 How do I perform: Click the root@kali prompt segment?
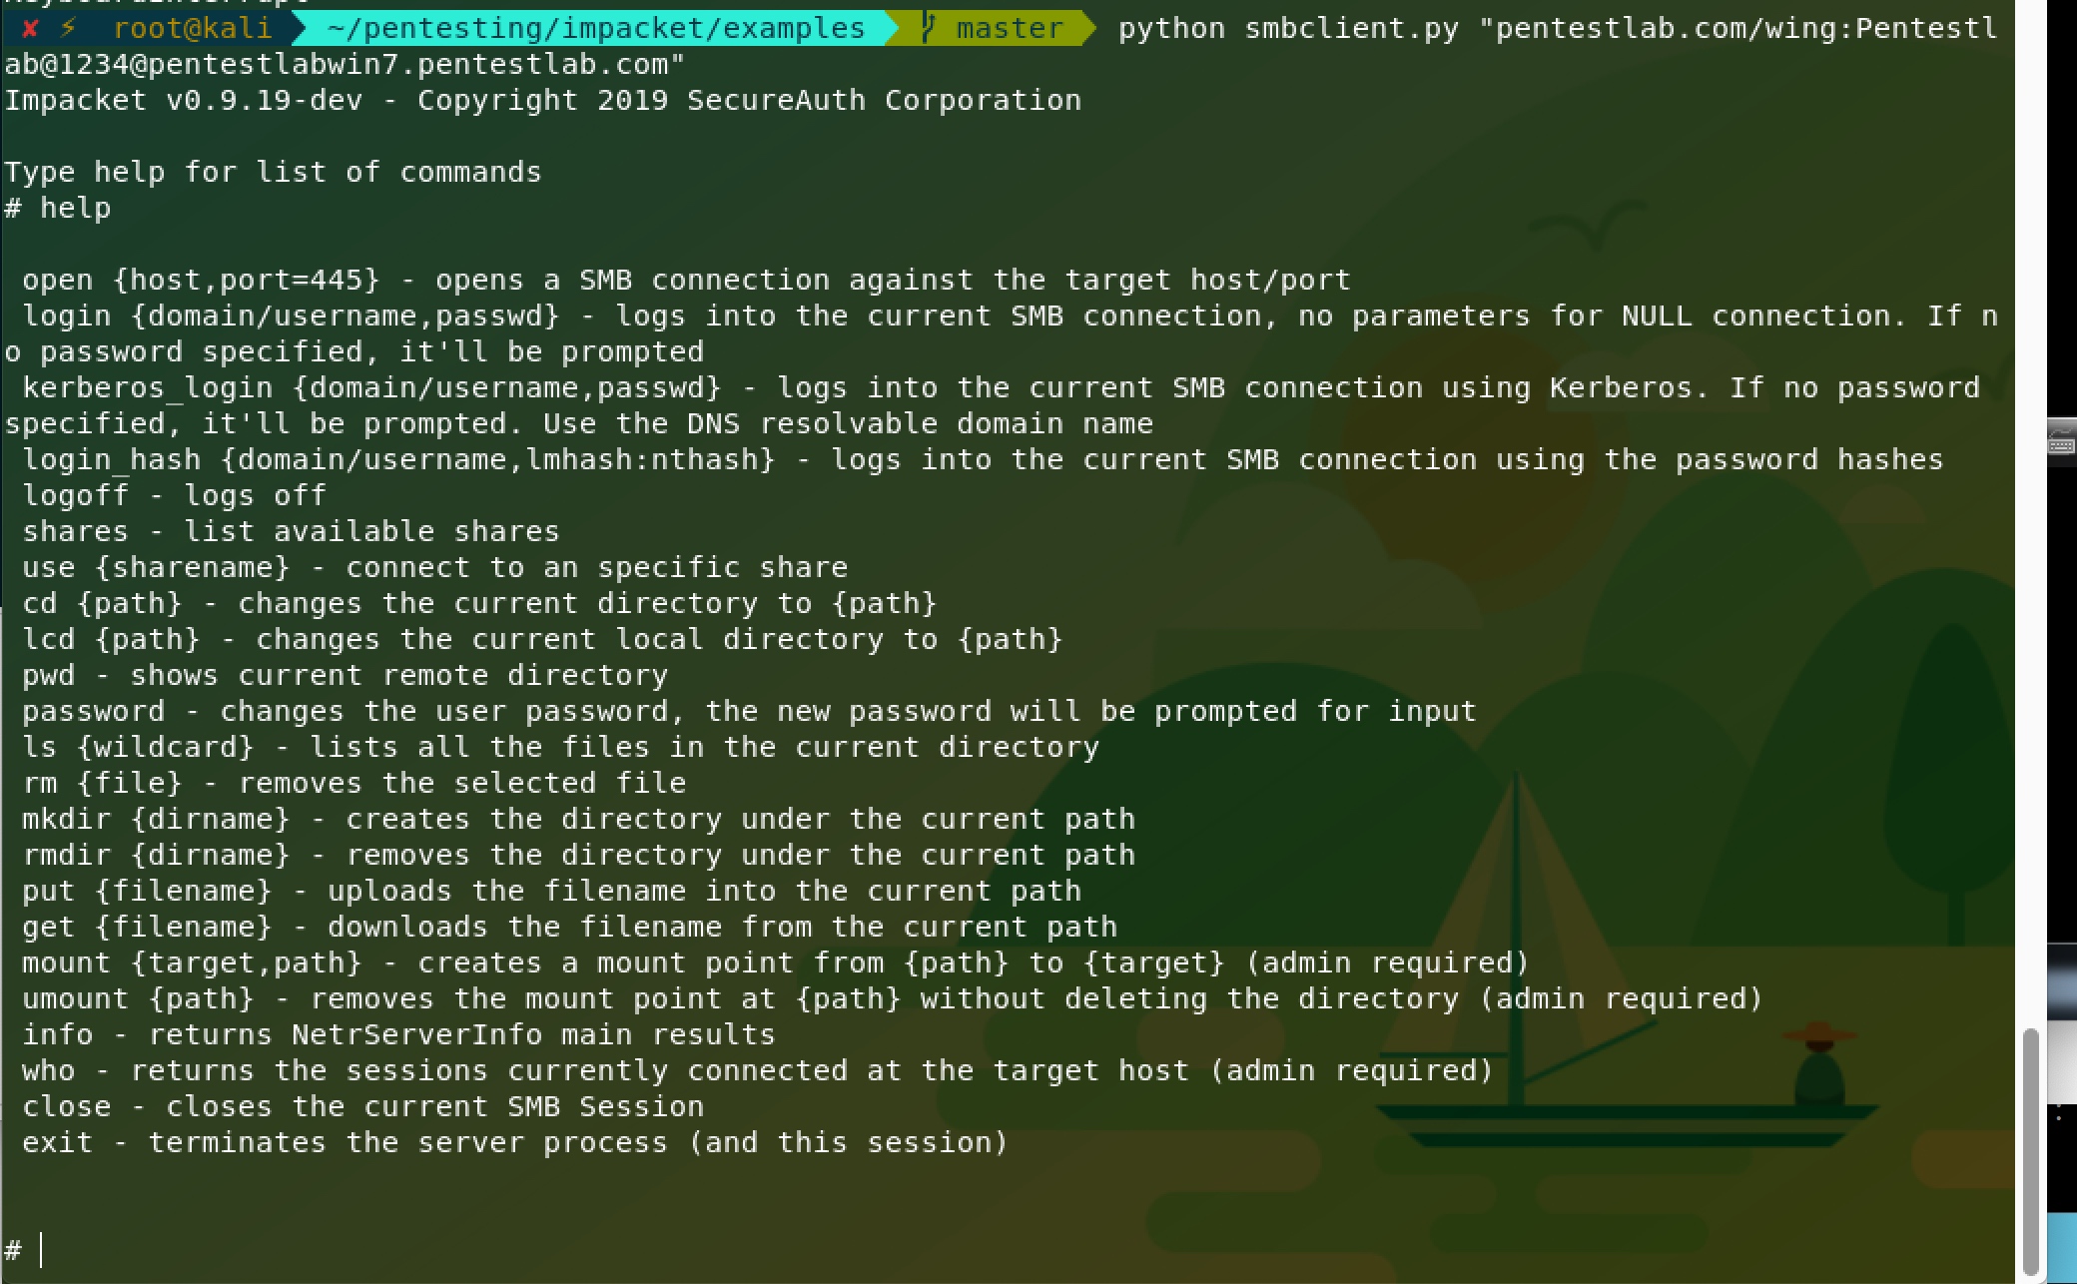coord(192,28)
